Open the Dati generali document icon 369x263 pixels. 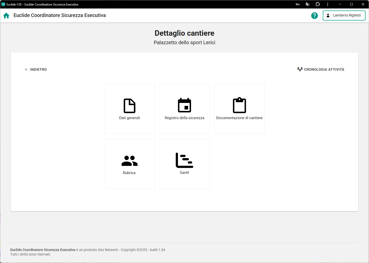point(129,106)
